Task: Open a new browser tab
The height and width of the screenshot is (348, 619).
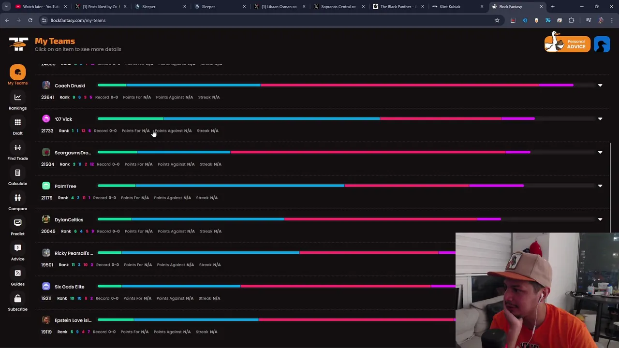Action: coord(553,7)
